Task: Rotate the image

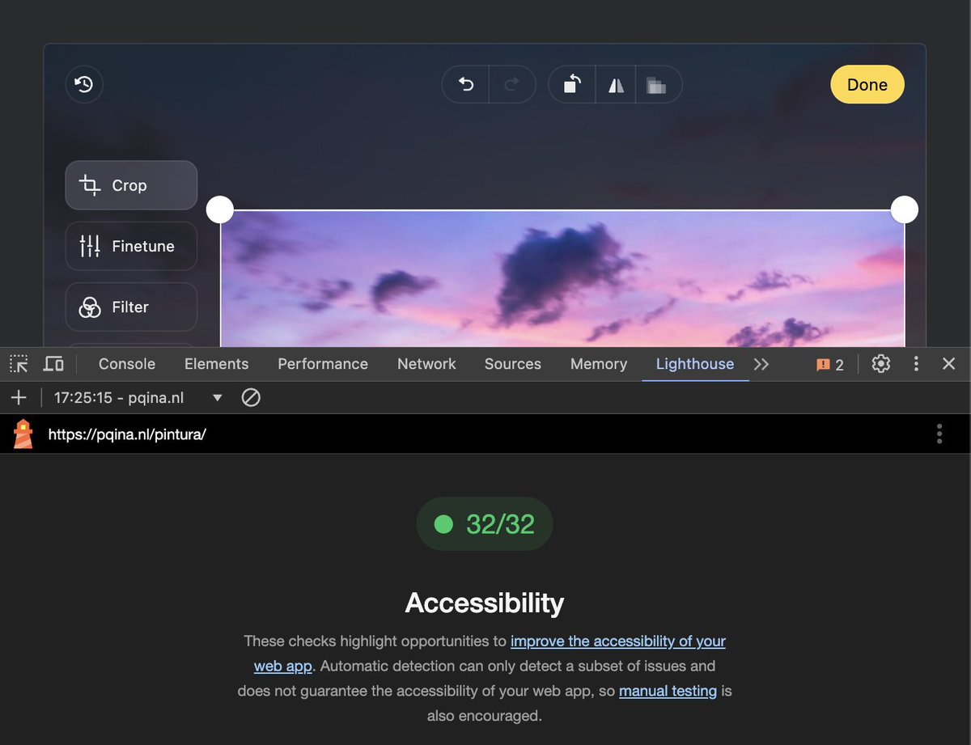Action: 571,84
